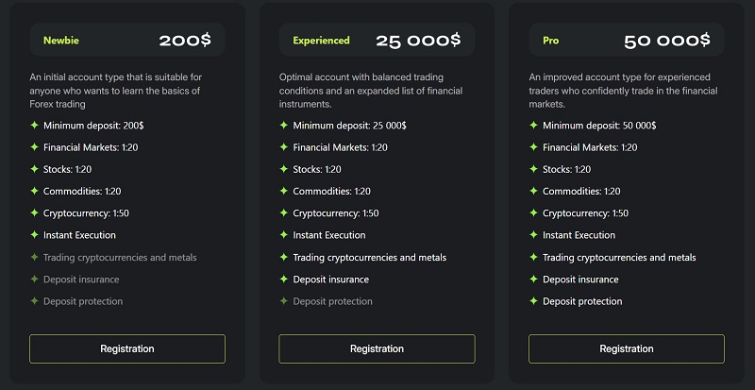Click star icon beside Newbie Minimum deposit: 200$
755x390 pixels.
pyautogui.click(x=34, y=126)
